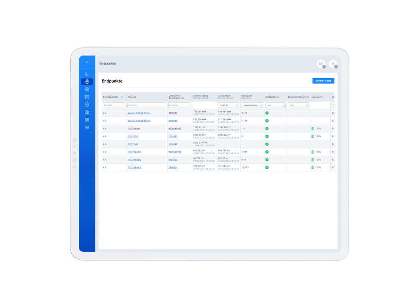The height and width of the screenshot is (306, 420).
Task: Open the RK-2, Test address link
Action: pos(133,144)
